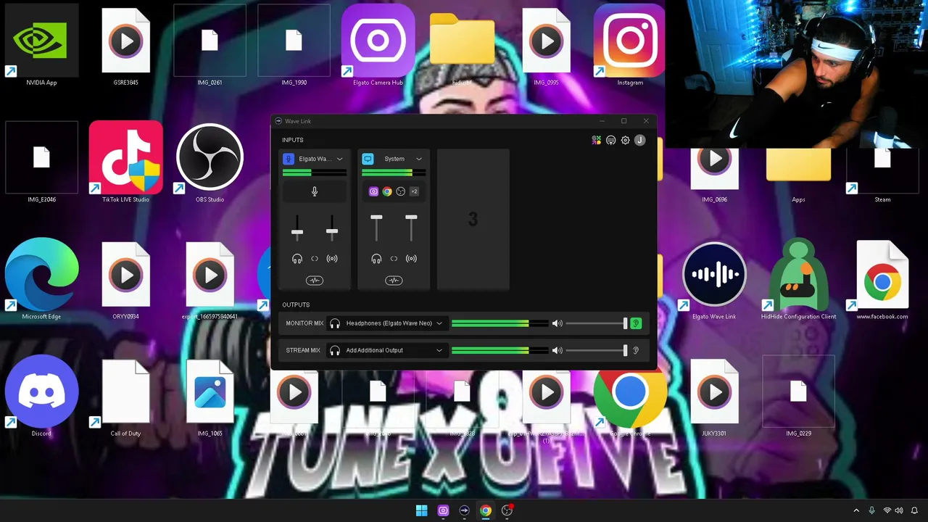
Task: Click the blue monitor icon of System channel
Action: [368, 159]
